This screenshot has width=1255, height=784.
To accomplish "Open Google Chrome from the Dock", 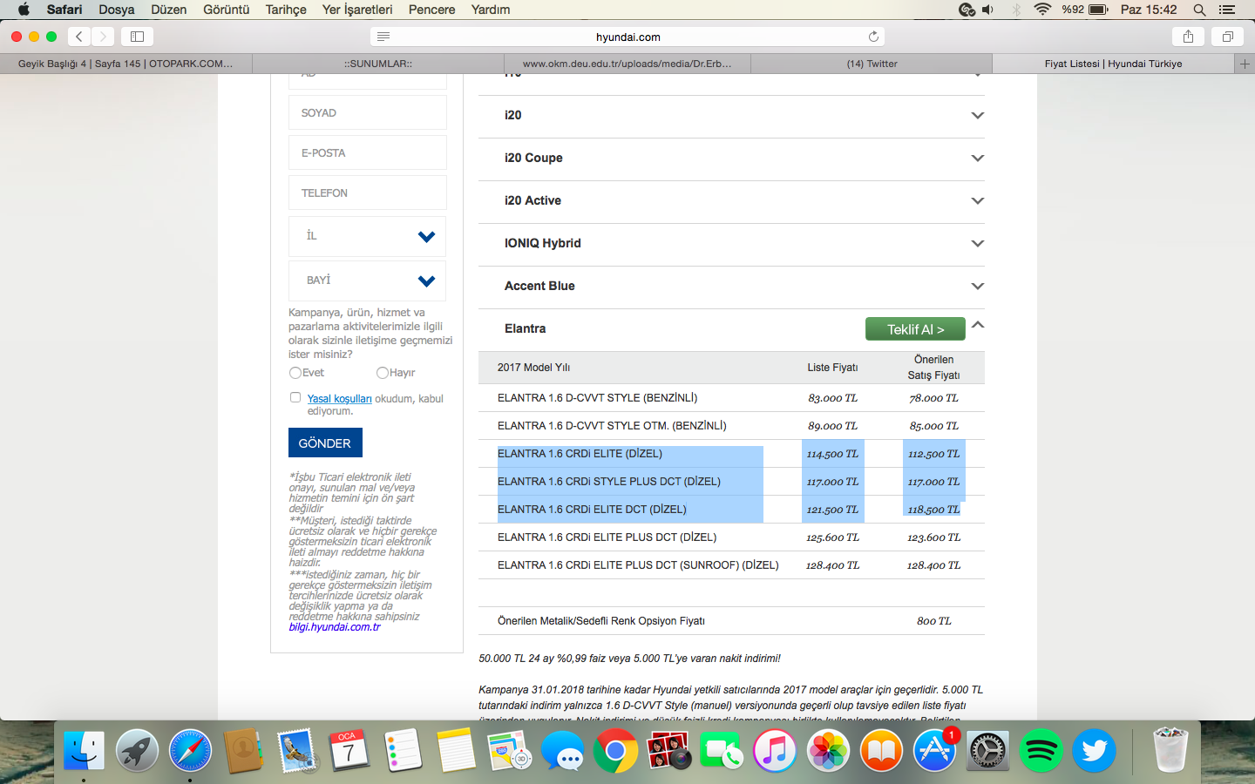I will (x=615, y=750).
